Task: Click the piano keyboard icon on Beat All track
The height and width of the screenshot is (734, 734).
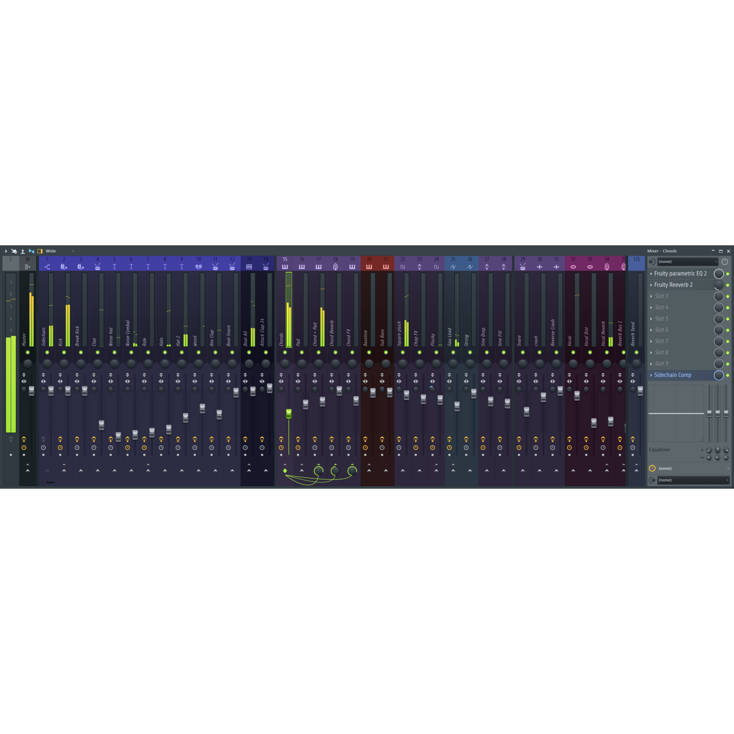Action: click(249, 267)
